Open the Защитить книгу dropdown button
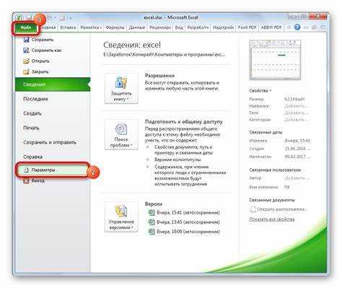Screen dimensions: 342x288 pos(121,89)
